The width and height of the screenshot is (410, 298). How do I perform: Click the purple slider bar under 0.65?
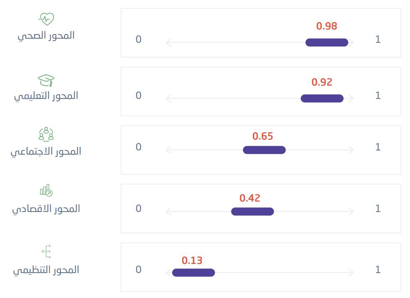click(x=264, y=150)
